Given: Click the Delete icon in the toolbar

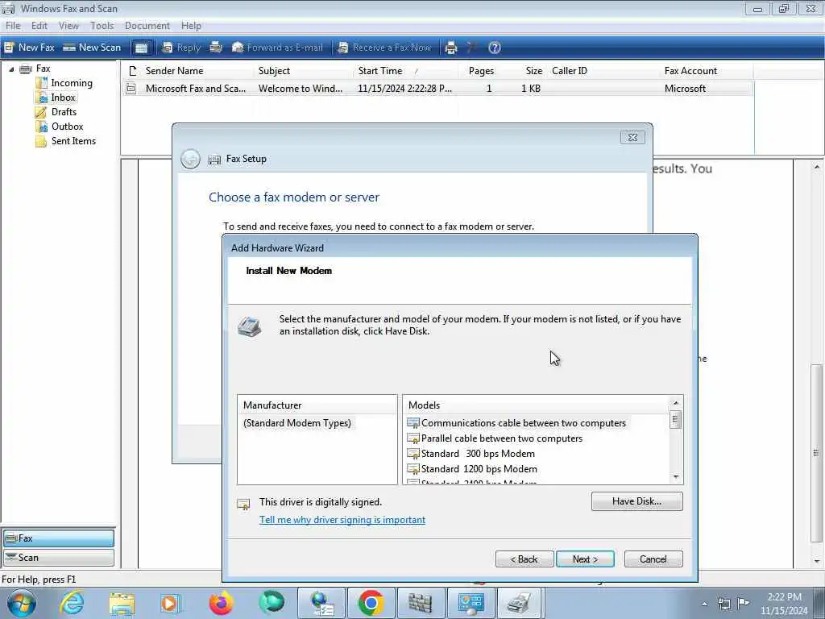Looking at the screenshot, I should tap(472, 48).
